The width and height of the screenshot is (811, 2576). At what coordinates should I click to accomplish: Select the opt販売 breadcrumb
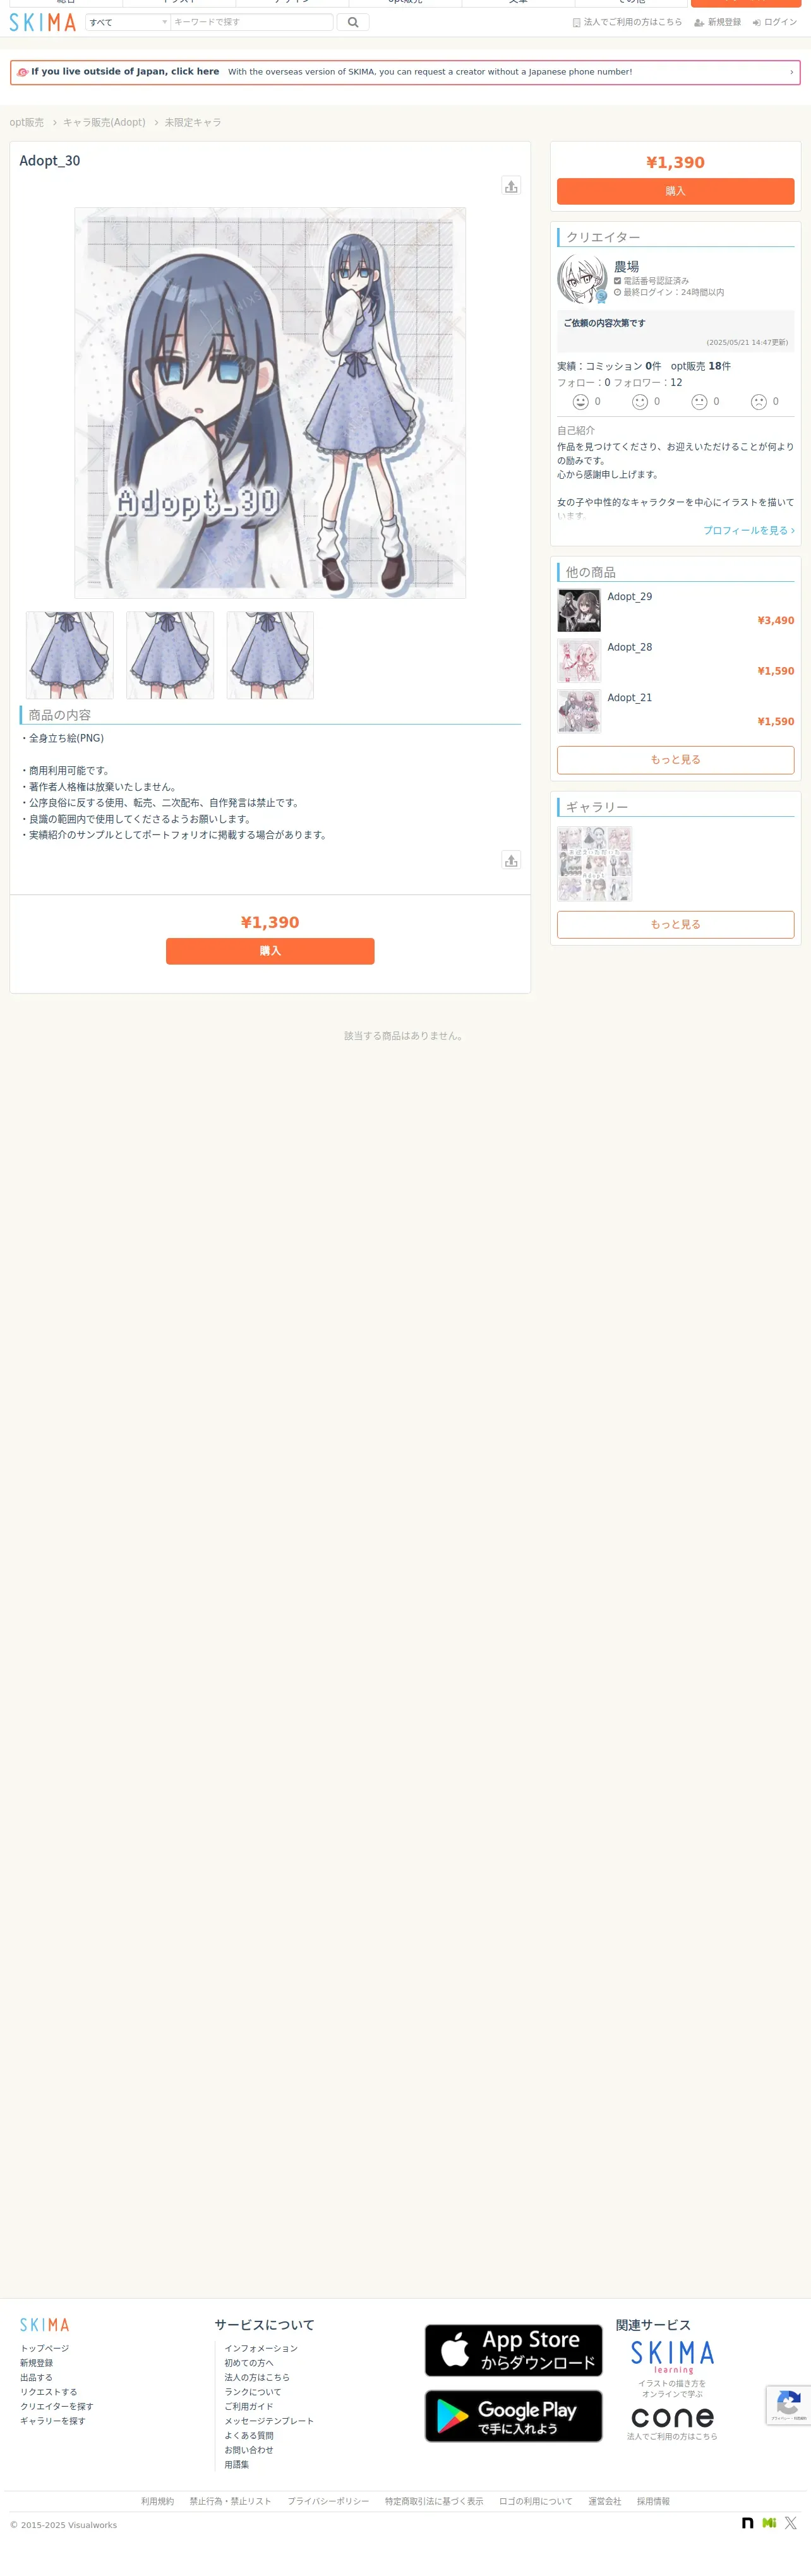[27, 122]
